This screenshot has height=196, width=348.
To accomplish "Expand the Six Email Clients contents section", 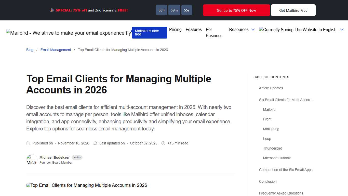I will (x=286, y=100).
